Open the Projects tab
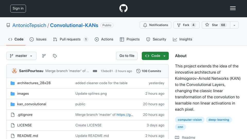This screenshot has width=247, height=139. pyautogui.click(x=130, y=39)
